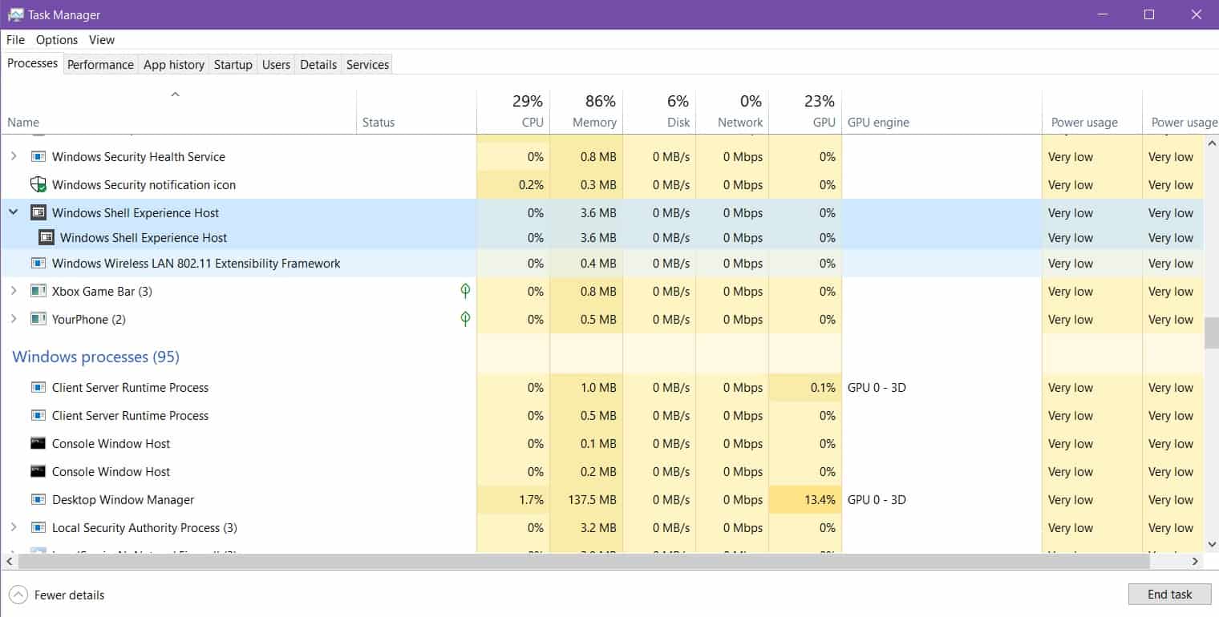Click icon of Console Window Host using 0.1 MB
This screenshot has height=617, width=1219.
(38, 444)
